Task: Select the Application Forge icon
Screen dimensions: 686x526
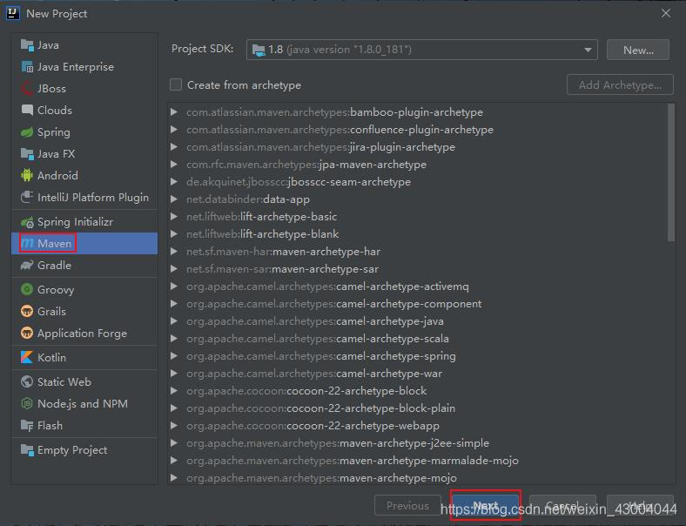Action: (27, 333)
